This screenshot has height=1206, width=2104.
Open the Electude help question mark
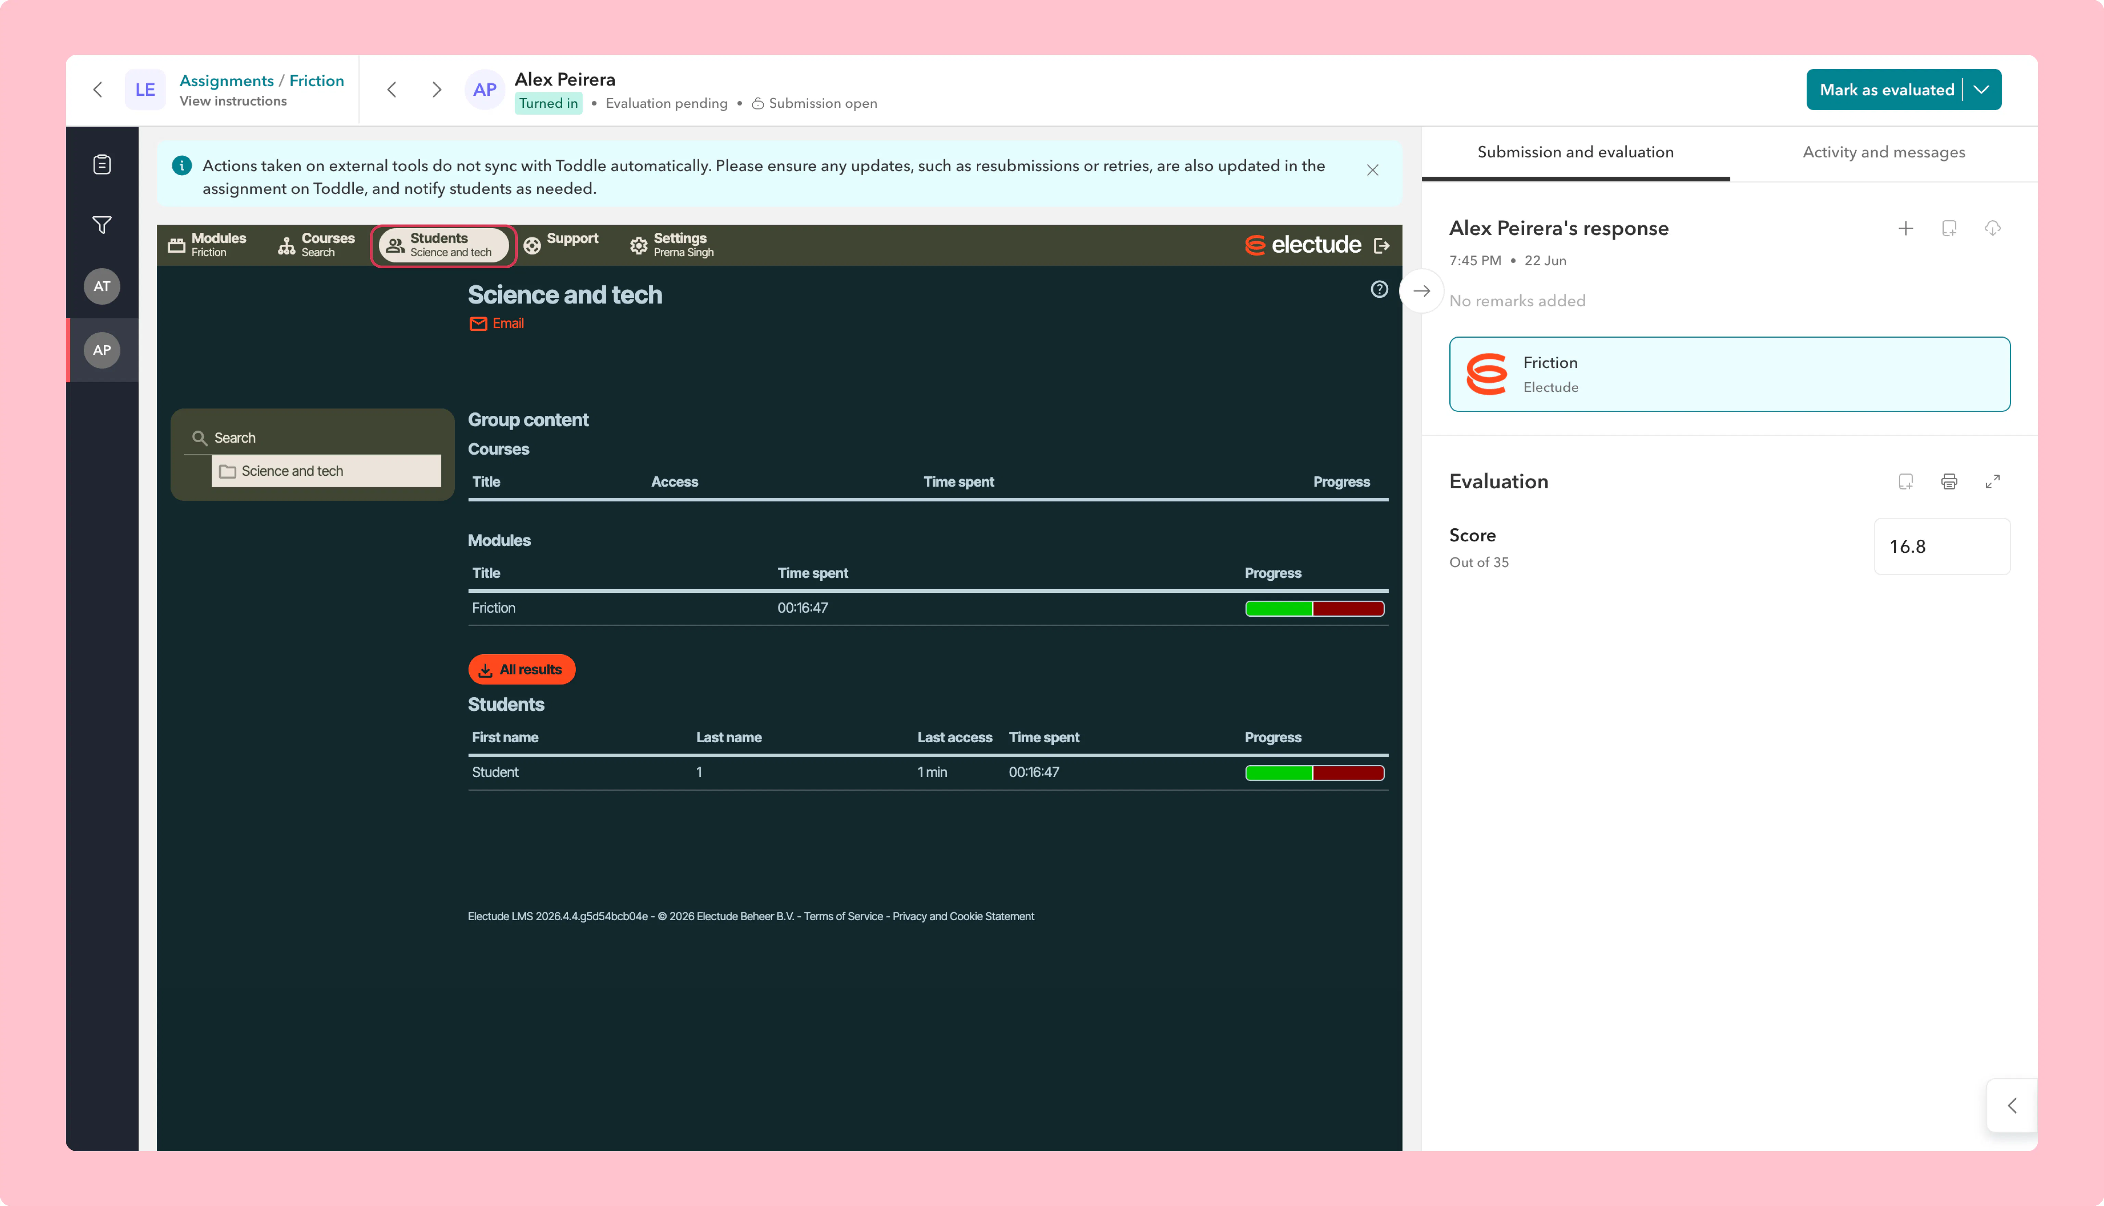(1379, 289)
